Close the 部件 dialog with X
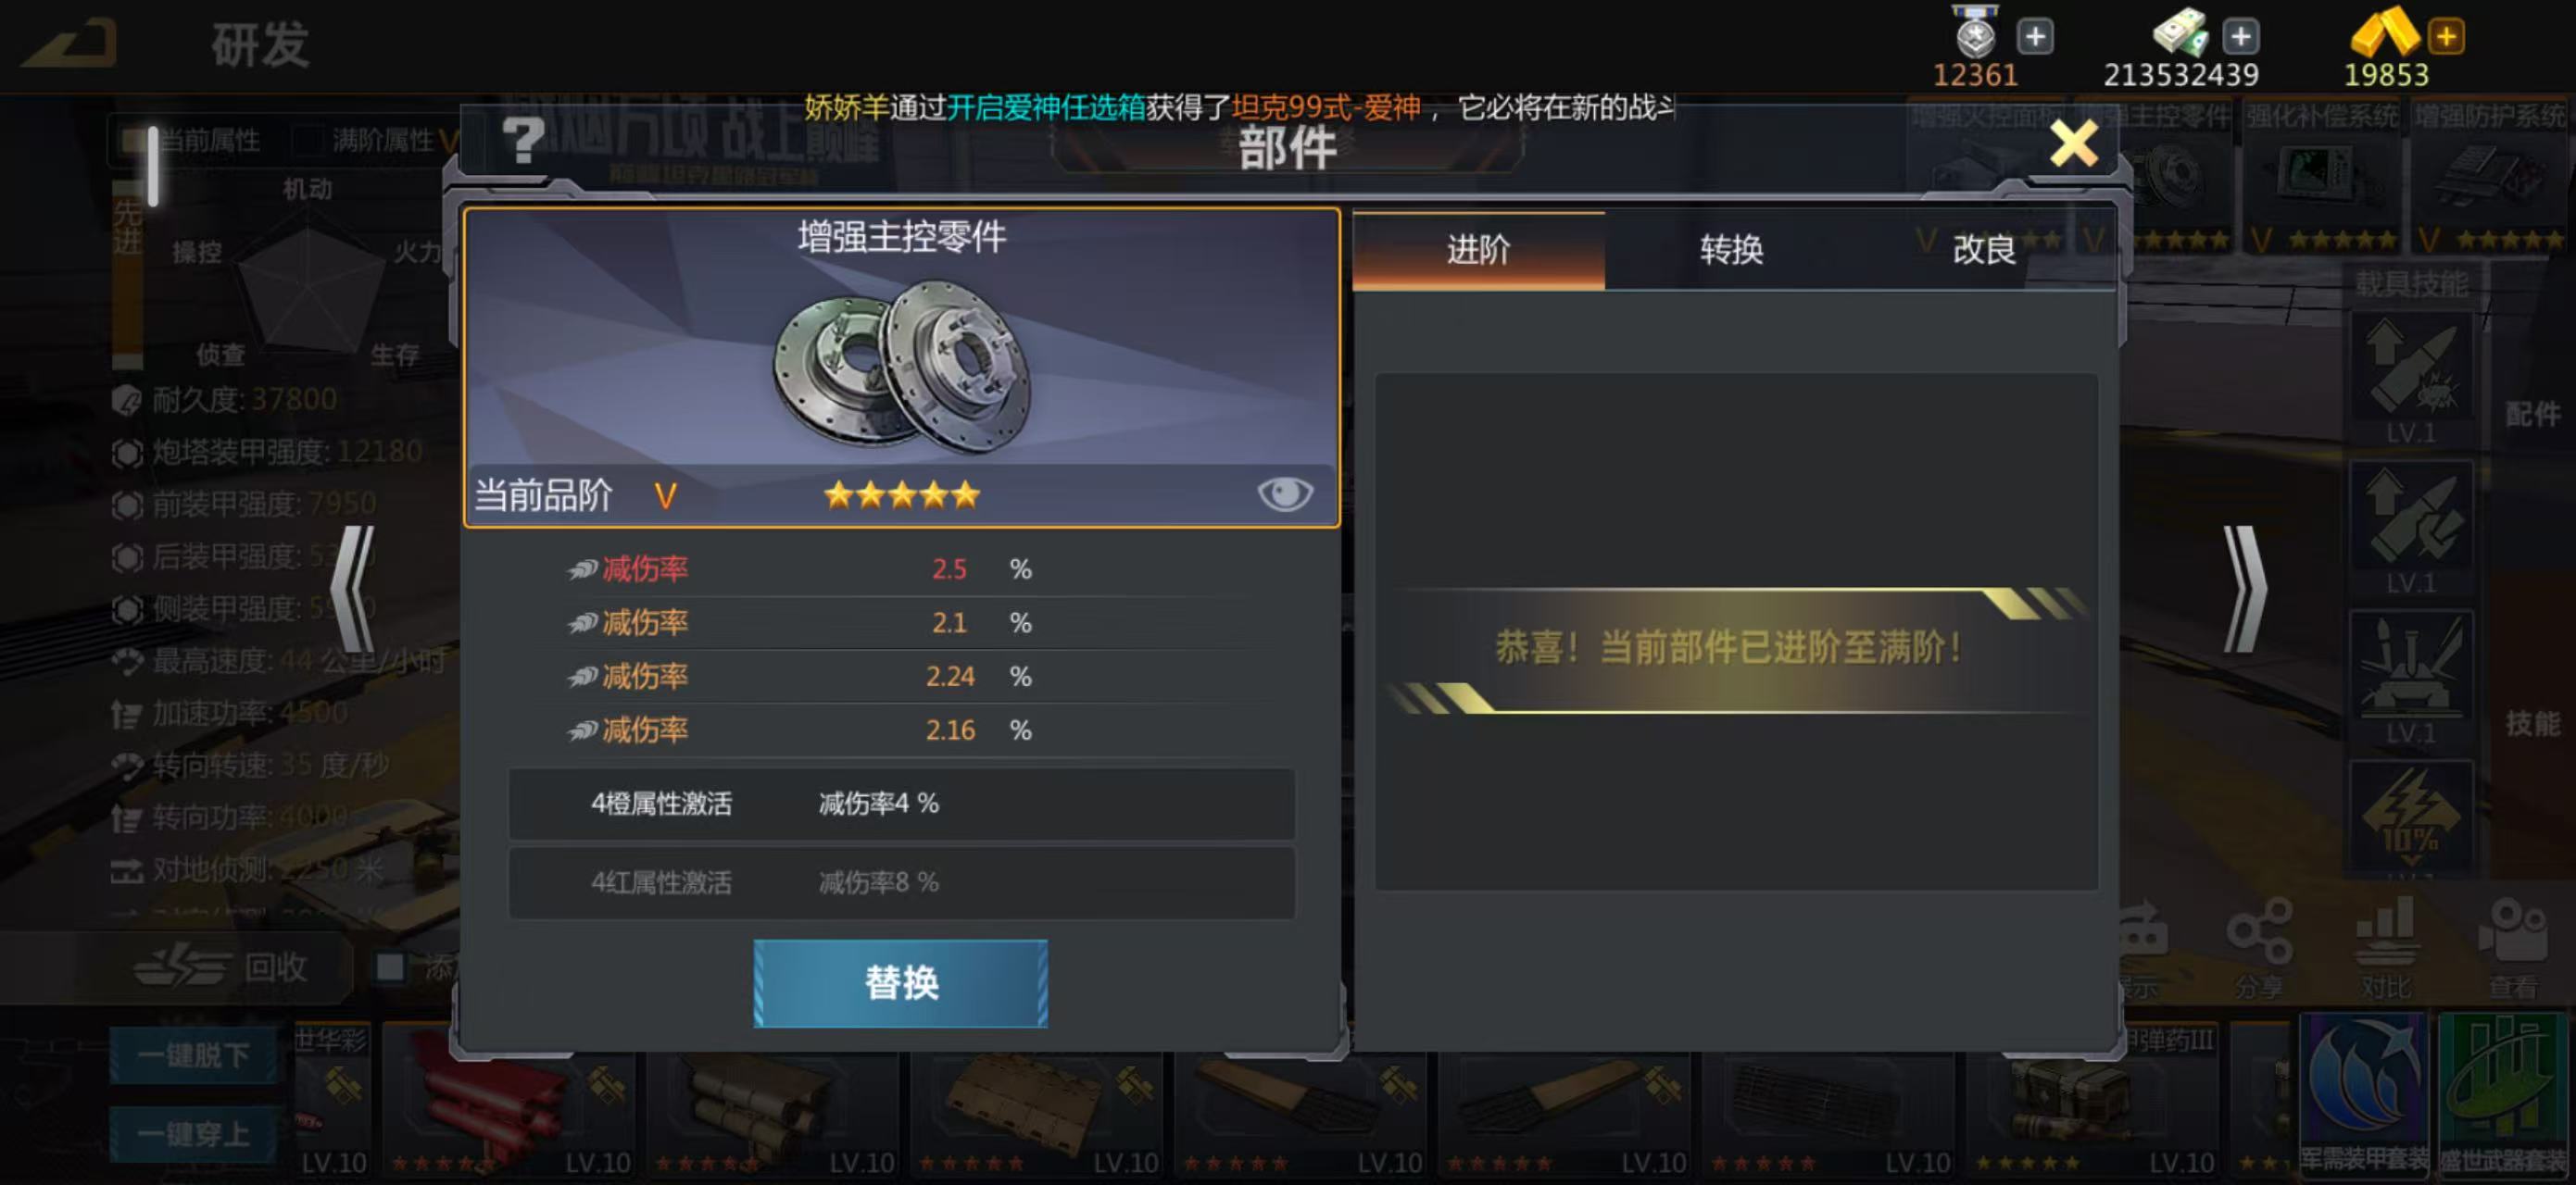 [x=2073, y=143]
